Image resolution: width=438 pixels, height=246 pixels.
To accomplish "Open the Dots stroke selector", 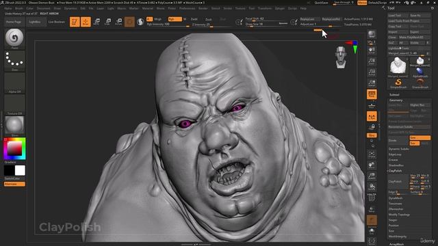I will tap(14, 61).
